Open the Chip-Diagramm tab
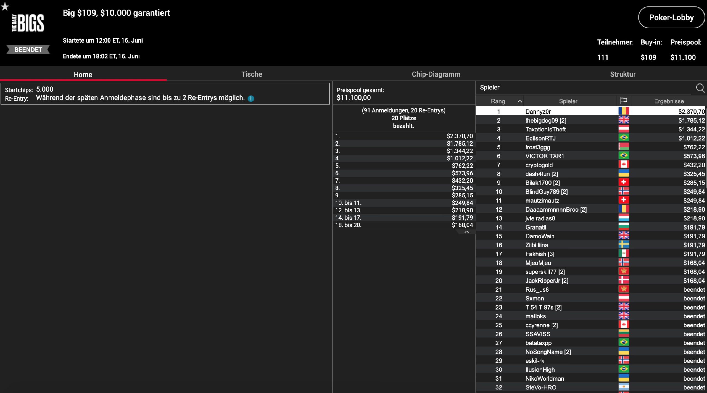The width and height of the screenshot is (707, 393). pos(436,74)
